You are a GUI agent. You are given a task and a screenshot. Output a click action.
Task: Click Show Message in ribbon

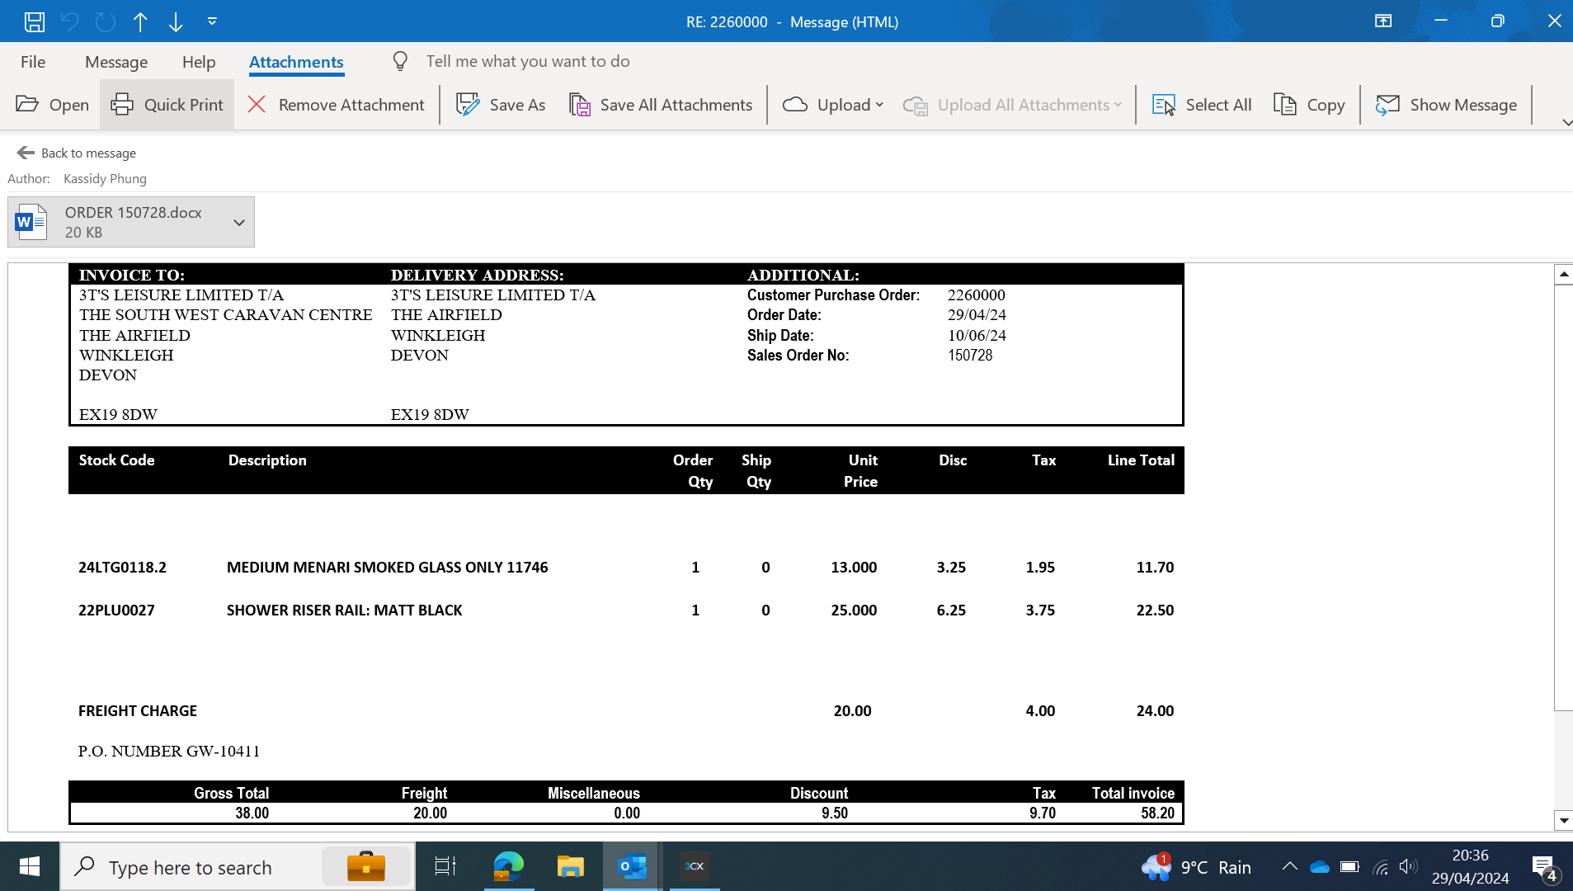(1447, 105)
